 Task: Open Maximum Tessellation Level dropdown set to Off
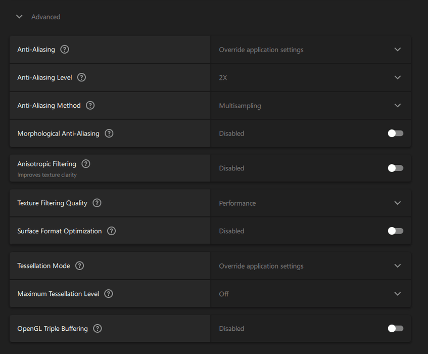click(x=311, y=294)
